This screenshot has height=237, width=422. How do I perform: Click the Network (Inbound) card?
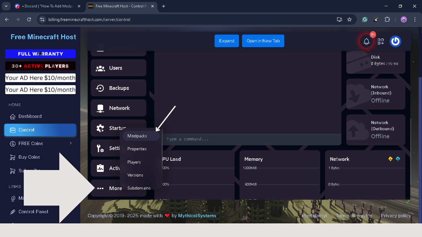[x=376, y=94]
